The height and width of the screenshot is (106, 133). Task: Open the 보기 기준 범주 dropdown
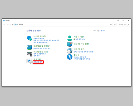click(x=103, y=31)
